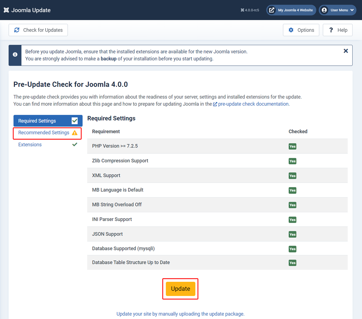Click the 4.0.0-rc5 version label

[250, 10]
